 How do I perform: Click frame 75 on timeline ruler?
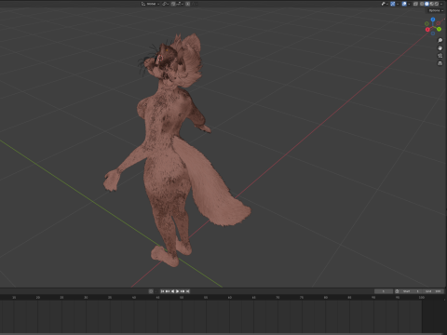tap(302, 298)
